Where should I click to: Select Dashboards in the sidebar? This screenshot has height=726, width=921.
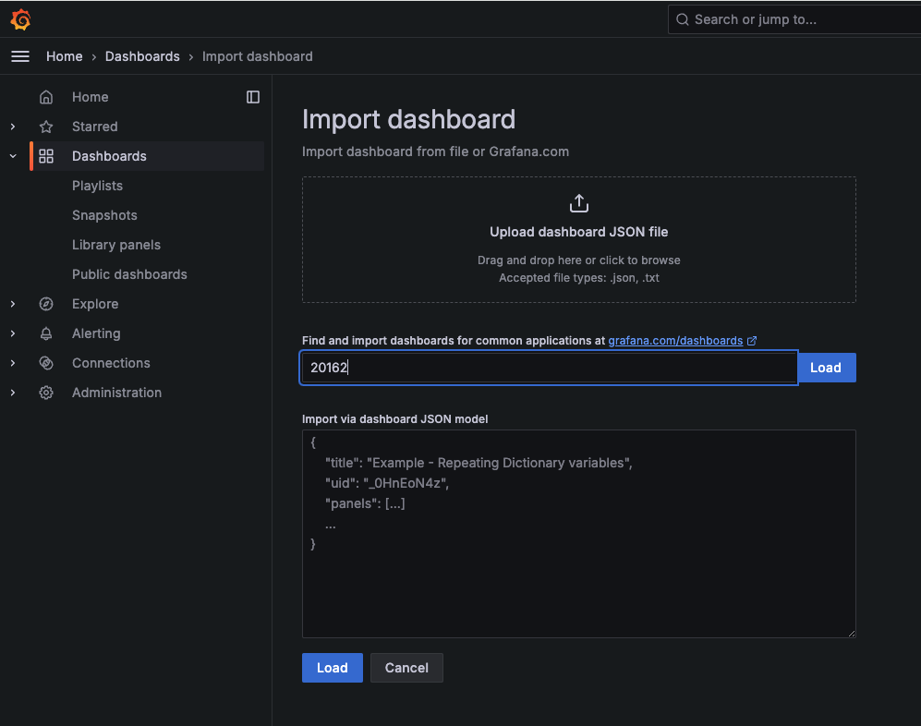109,156
